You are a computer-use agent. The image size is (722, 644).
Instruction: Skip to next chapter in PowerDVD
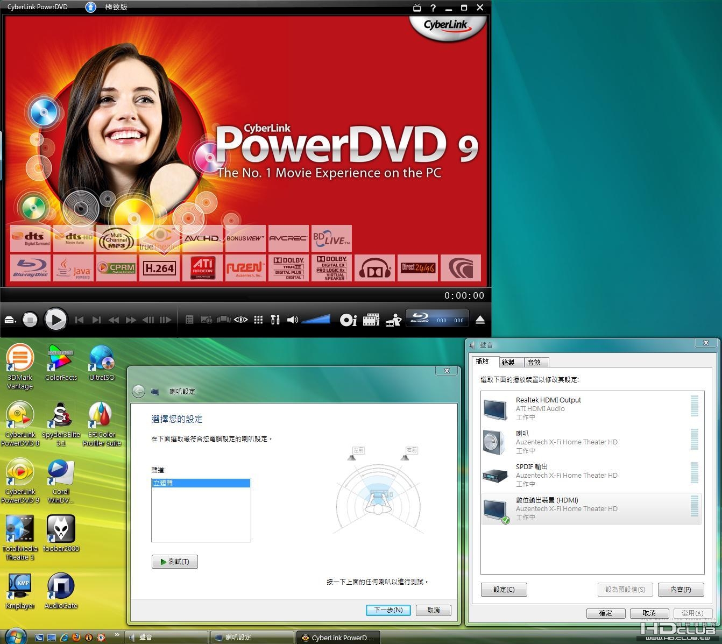coord(96,320)
